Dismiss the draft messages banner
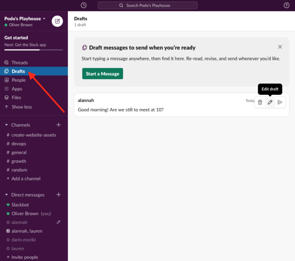Image resolution: width=295 pixels, height=261 pixels. pos(280,47)
